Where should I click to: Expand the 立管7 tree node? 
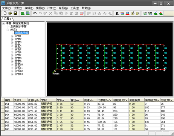(12, 55)
